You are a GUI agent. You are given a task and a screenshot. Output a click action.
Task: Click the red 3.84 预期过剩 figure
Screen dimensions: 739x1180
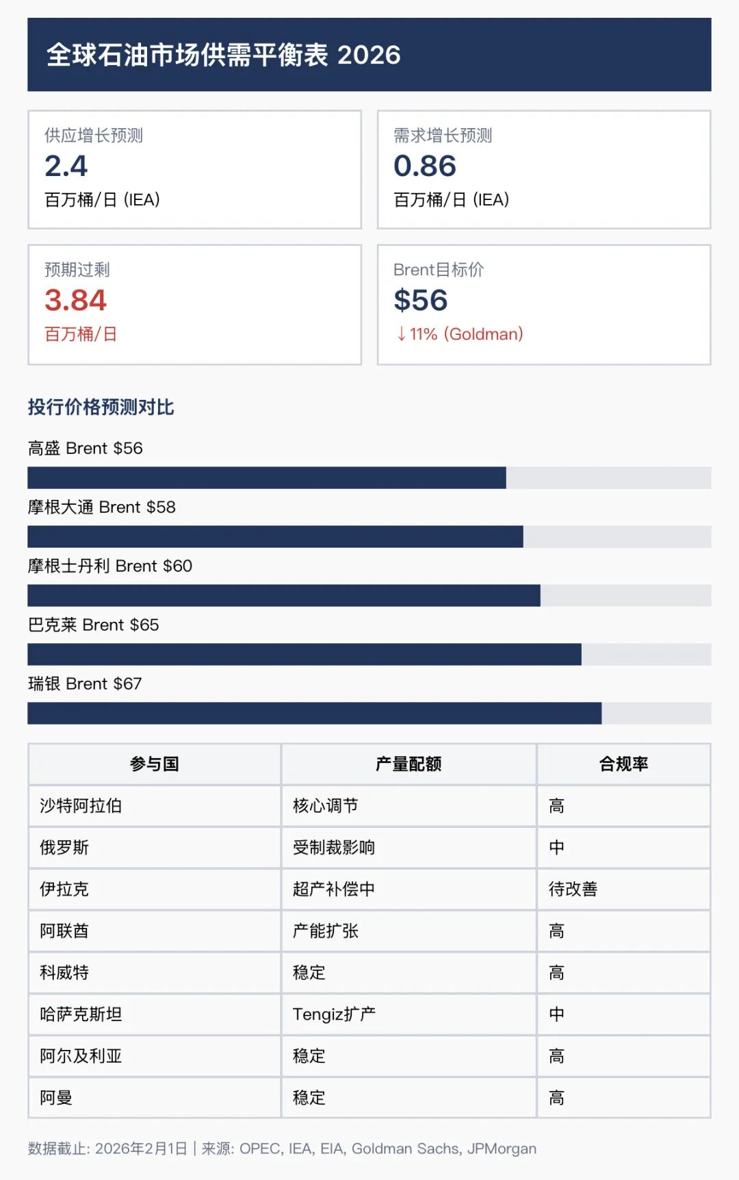[x=76, y=300]
